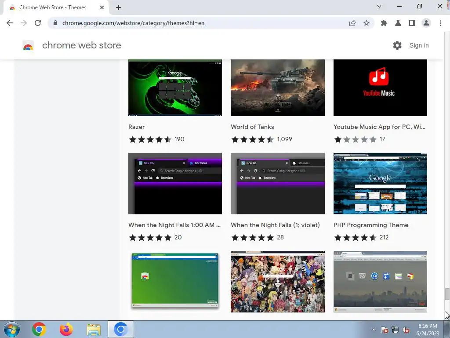Open When the Night Falls 1:00 AM thumbnail
The width and height of the screenshot is (450, 338).
tap(175, 184)
